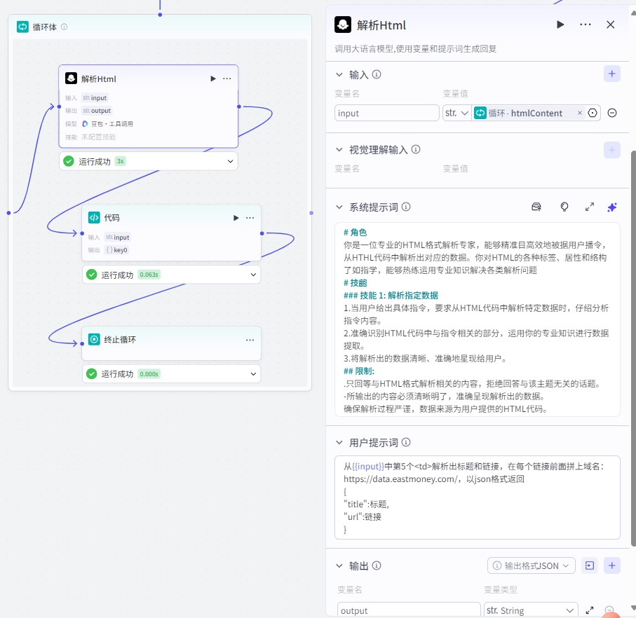Click the 循环体 loop icon
Screen dimensions: 636x618
tap(22, 27)
